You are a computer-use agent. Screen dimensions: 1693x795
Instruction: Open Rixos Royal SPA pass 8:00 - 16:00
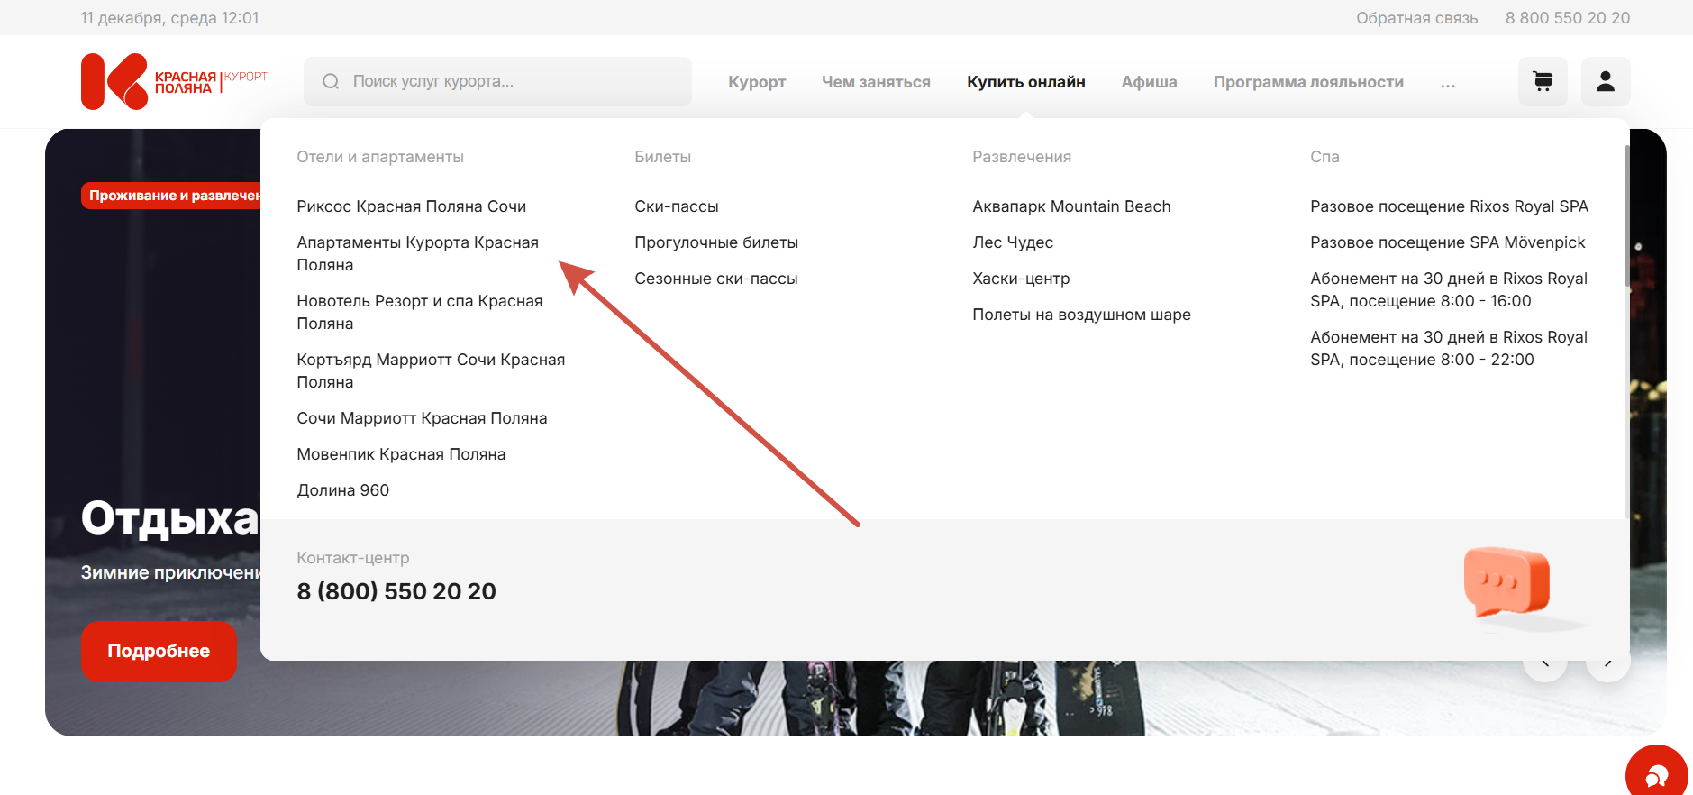[x=1449, y=289]
